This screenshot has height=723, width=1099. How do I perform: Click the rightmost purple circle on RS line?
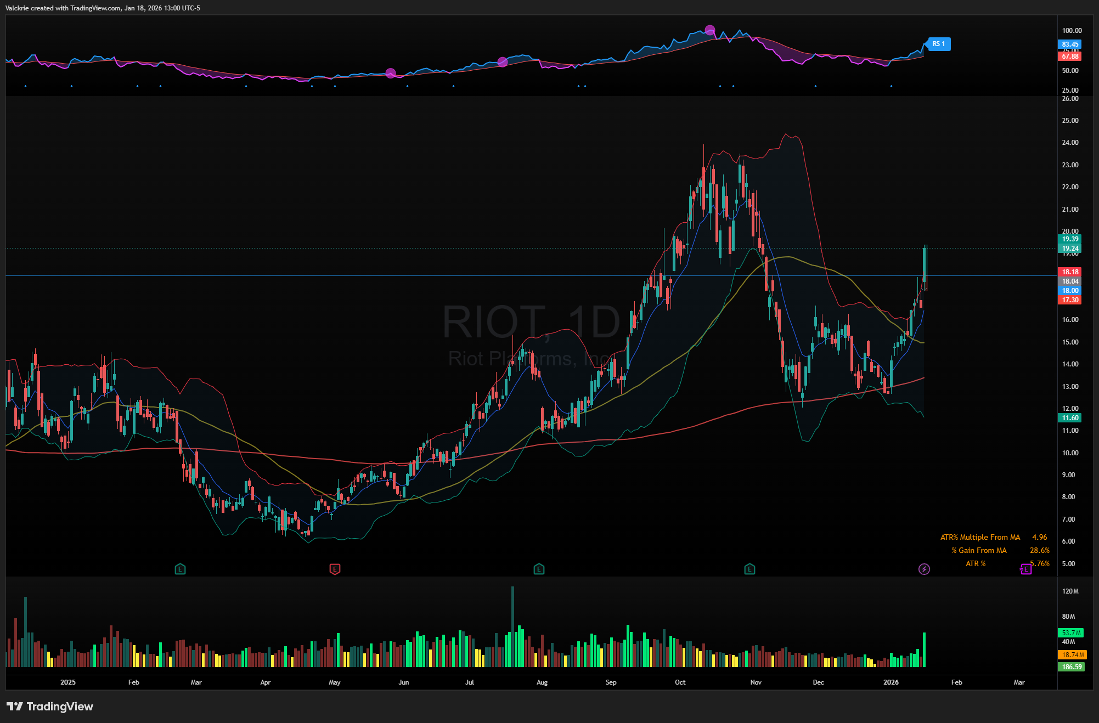coord(710,30)
